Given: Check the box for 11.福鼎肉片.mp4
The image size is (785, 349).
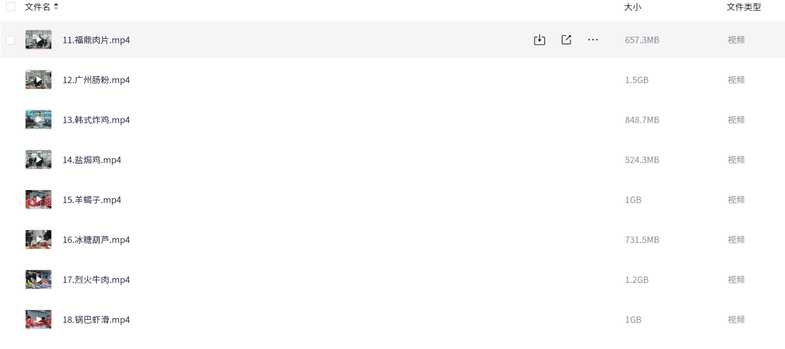Looking at the screenshot, I should point(11,40).
